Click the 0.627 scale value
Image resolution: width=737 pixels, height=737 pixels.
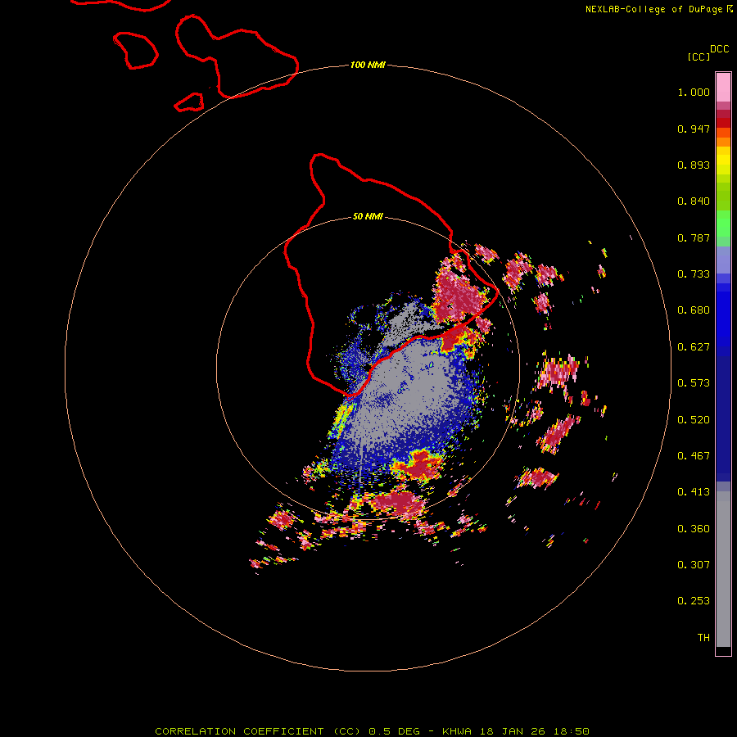[x=694, y=347]
